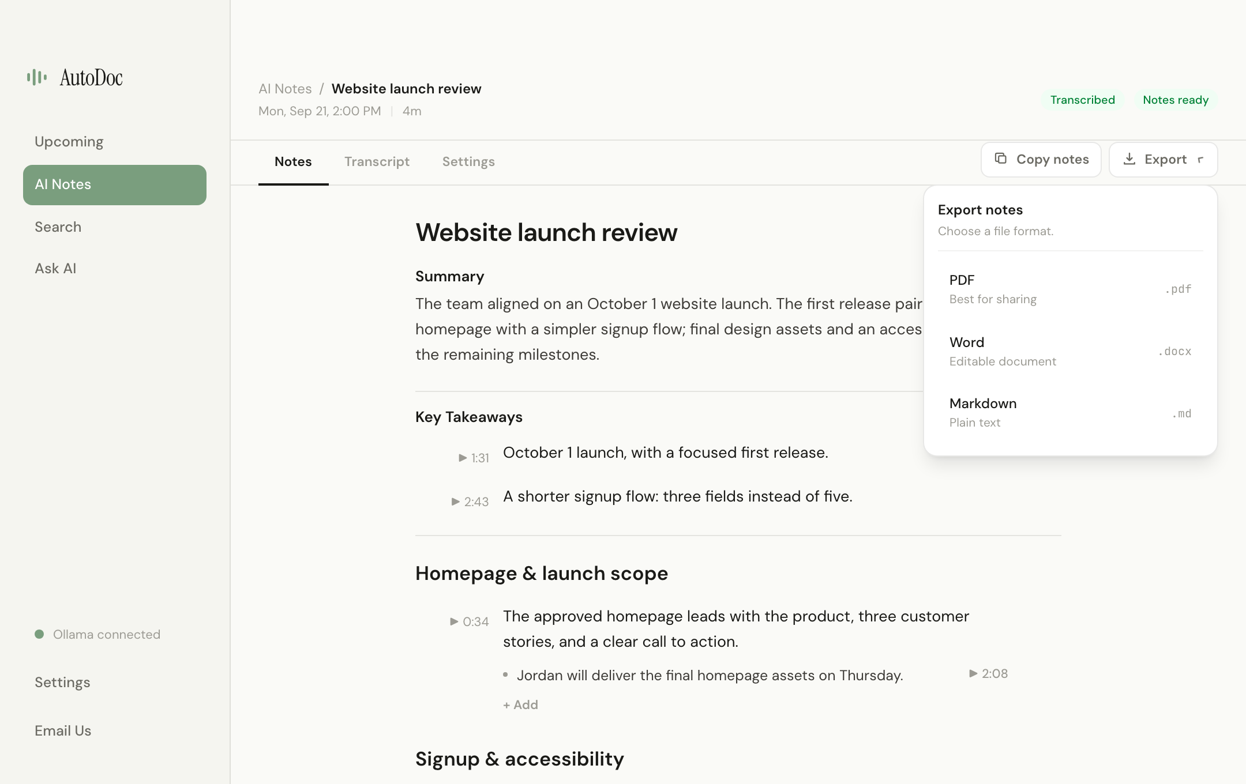Click the Notes ready status badge
1246x784 pixels.
pos(1176,100)
